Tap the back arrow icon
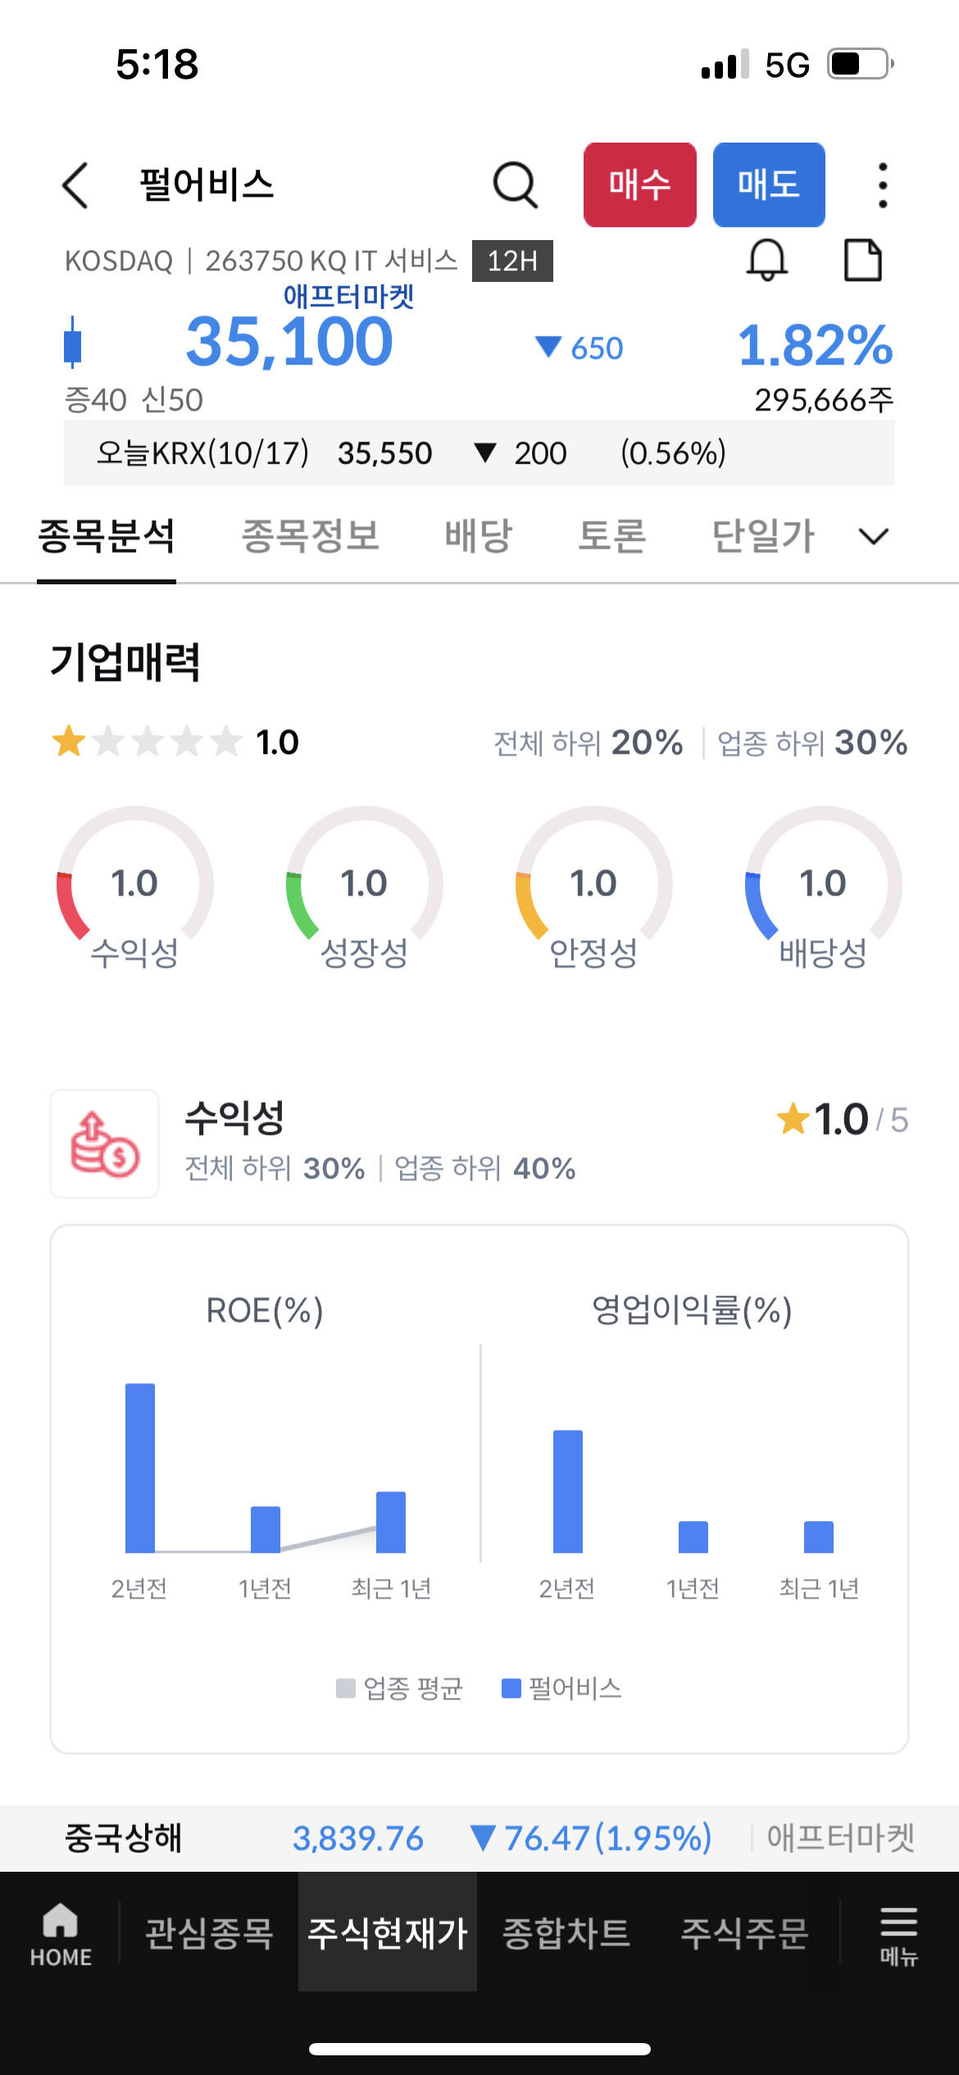The height and width of the screenshot is (2075, 959). tap(75, 185)
